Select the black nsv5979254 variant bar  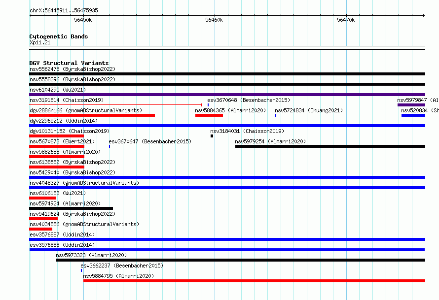pos(330,146)
